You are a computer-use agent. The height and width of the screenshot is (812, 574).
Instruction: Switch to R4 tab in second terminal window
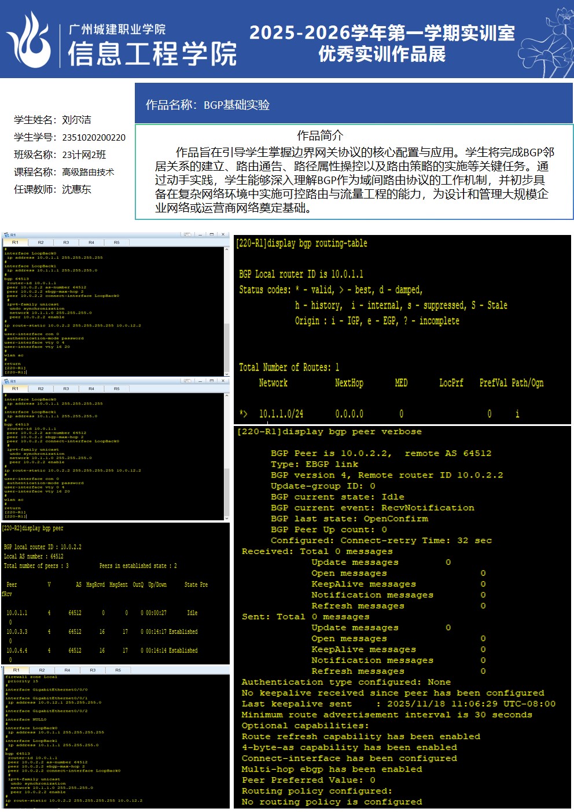tap(91, 388)
